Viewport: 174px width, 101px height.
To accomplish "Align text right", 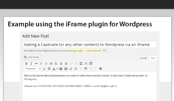I will click(66, 64).
